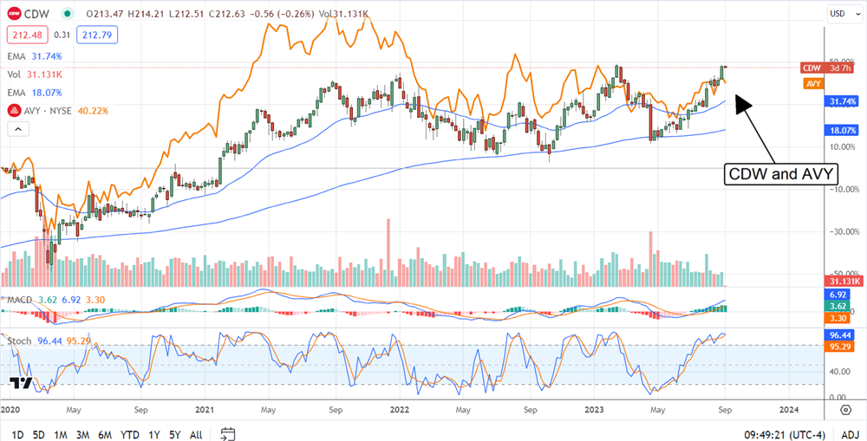Click the 2024 label on time axis
The width and height of the screenshot is (867, 441).
[x=787, y=410]
